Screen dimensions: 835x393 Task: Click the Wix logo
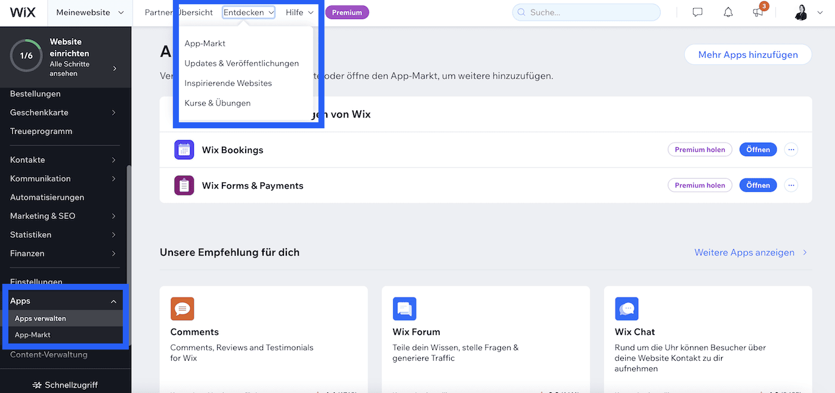point(23,13)
